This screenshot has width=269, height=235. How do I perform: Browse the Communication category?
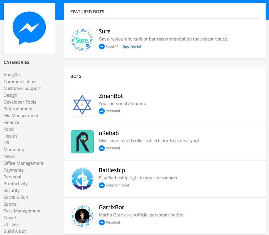pos(20,82)
